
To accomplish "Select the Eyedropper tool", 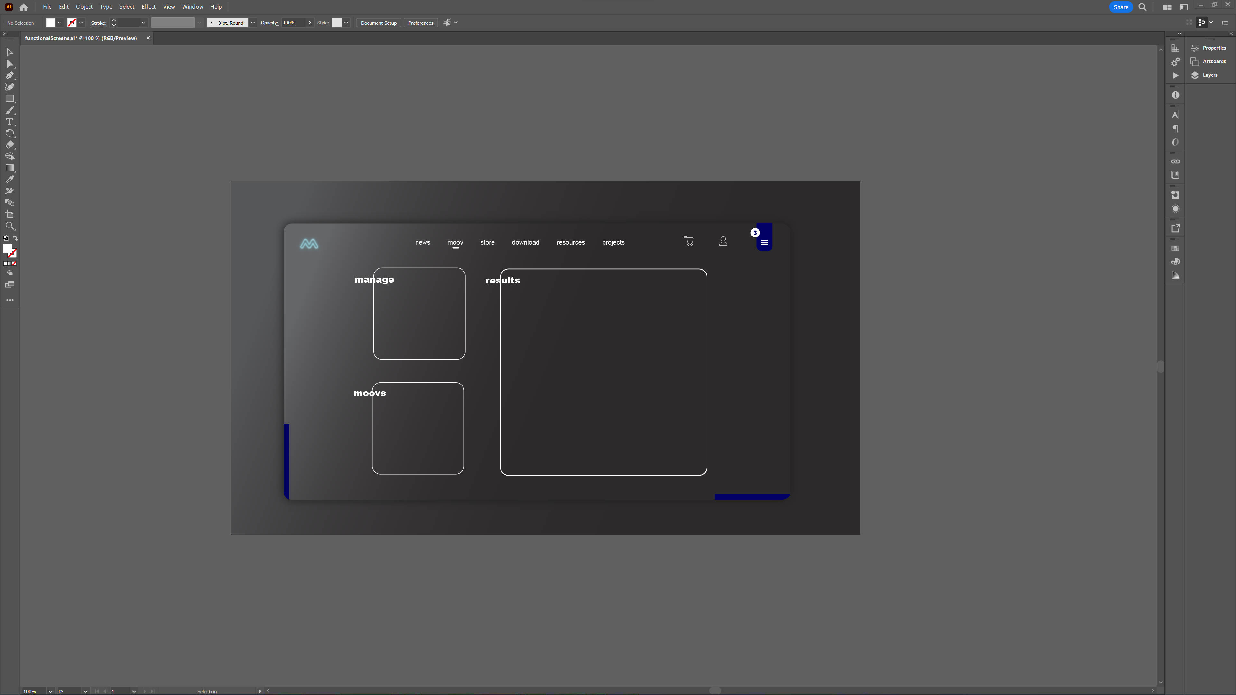I will (10, 180).
